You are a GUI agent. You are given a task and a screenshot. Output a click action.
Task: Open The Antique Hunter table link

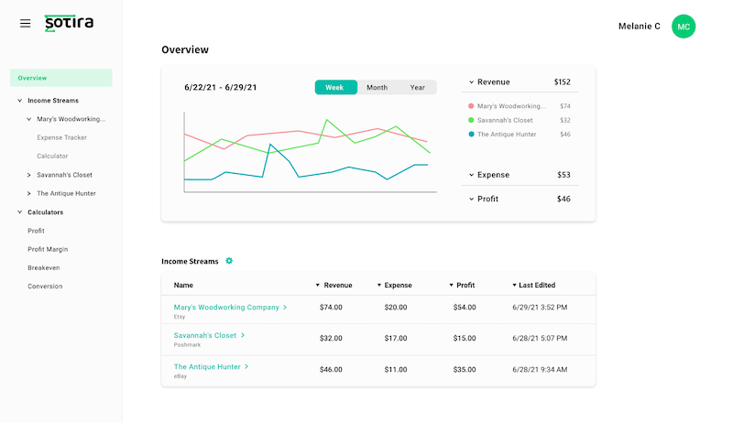(212, 367)
